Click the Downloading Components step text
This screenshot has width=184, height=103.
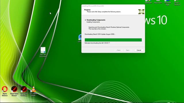[96, 20]
